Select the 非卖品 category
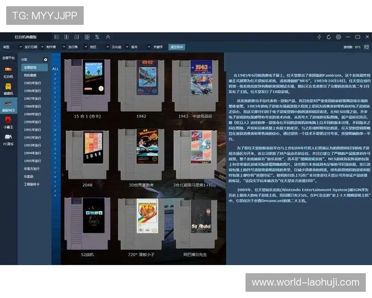This screenshot has height=298, width=372. coord(29,176)
